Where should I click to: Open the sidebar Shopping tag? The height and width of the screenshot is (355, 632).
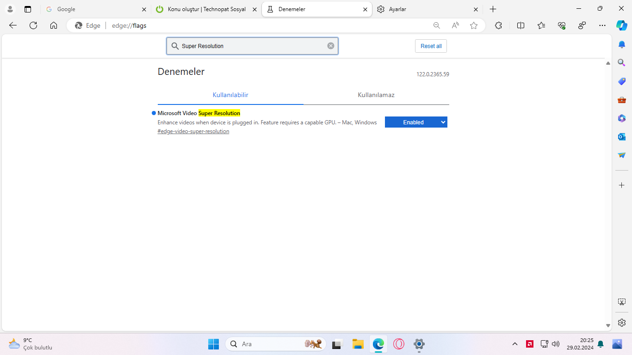click(622, 81)
